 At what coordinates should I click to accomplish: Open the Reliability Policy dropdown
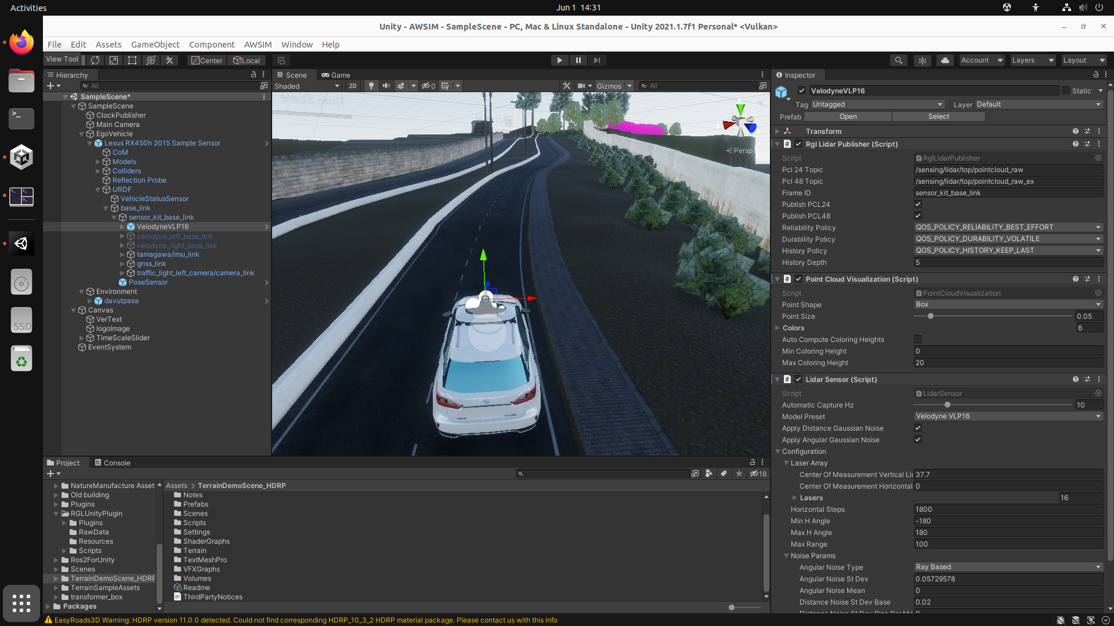[1008, 227]
